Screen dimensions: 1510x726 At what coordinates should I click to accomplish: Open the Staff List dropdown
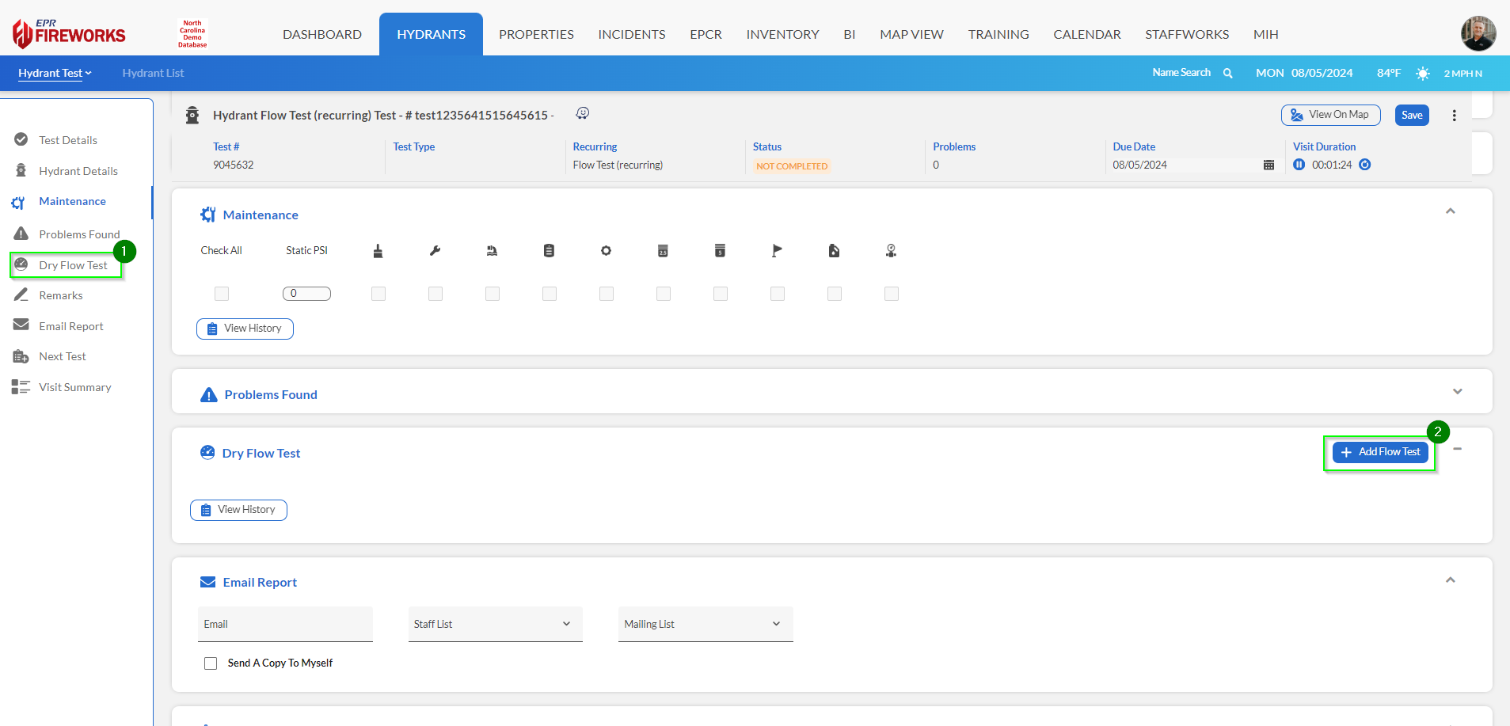[x=495, y=624]
